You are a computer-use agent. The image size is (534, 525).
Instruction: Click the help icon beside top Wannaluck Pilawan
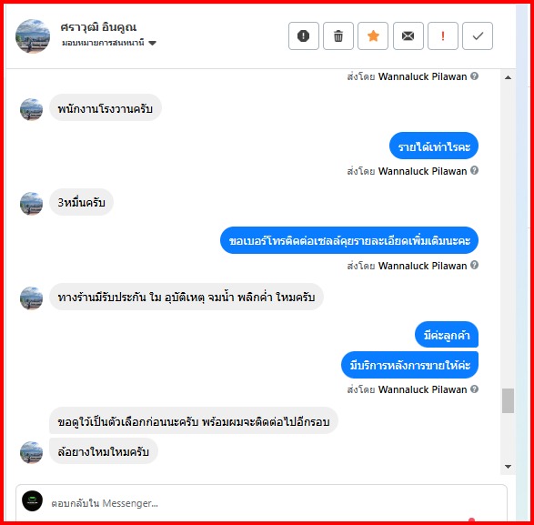point(474,76)
